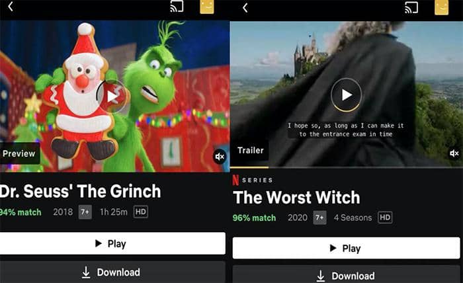Tap the cast icon above The Grinch

tap(177, 7)
